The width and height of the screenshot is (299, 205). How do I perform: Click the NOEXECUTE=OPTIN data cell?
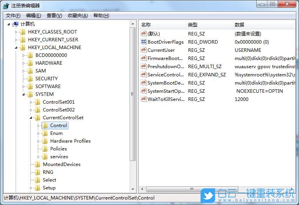pyautogui.click(x=260, y=91)
